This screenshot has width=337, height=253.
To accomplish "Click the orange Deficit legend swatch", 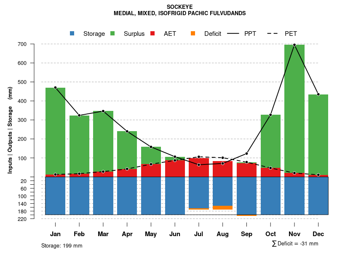I will (x=193, y=33).
